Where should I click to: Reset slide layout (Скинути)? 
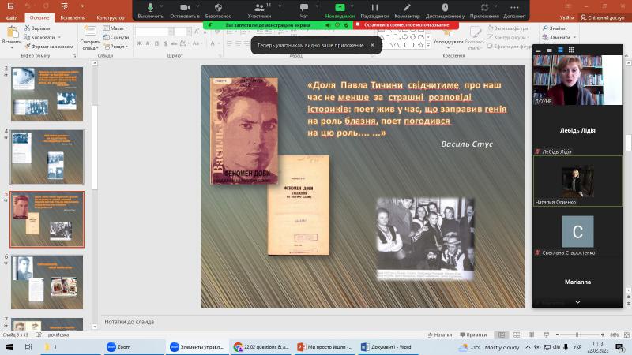pos(116,37)
